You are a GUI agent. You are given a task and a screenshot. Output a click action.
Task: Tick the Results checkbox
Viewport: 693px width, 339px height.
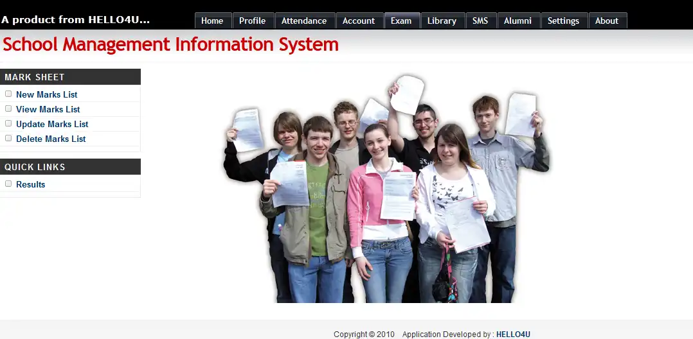click(8, 184)
